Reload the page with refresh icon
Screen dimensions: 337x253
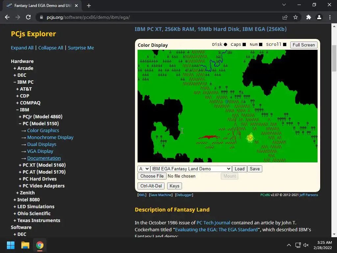pyautogui.click(x=28, y=17)
